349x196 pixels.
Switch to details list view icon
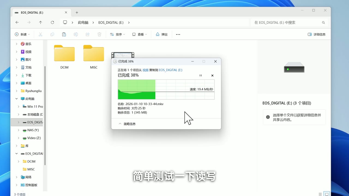click(320, 194)
